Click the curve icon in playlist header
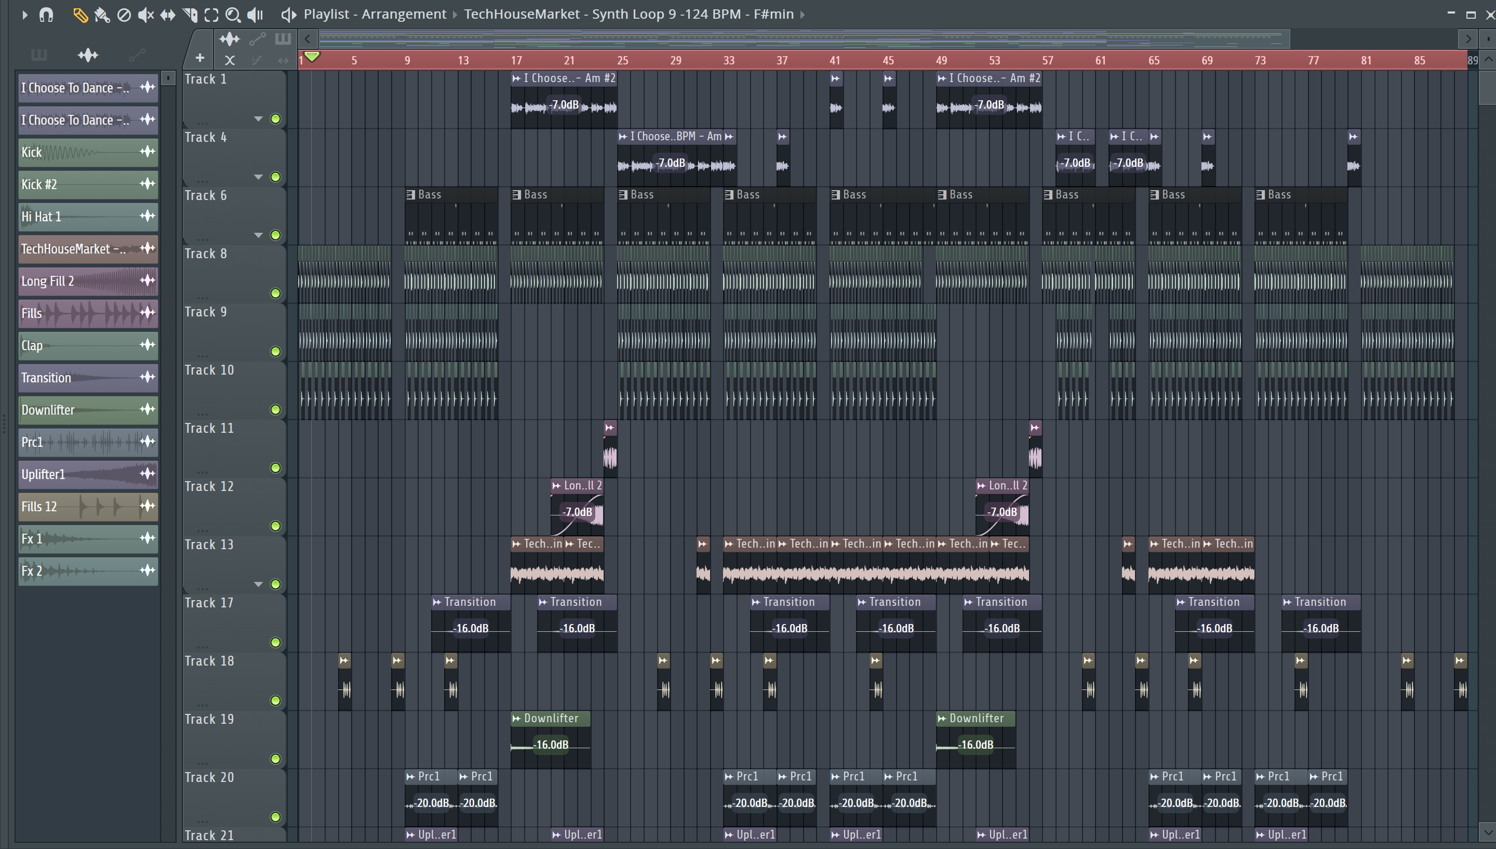This screenshot has width=1496, height=849. pyautogui.click(x=257, y=60)
